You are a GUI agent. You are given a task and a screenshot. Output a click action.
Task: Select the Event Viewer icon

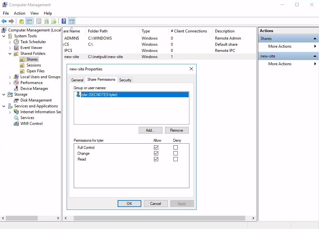(16, 48)
